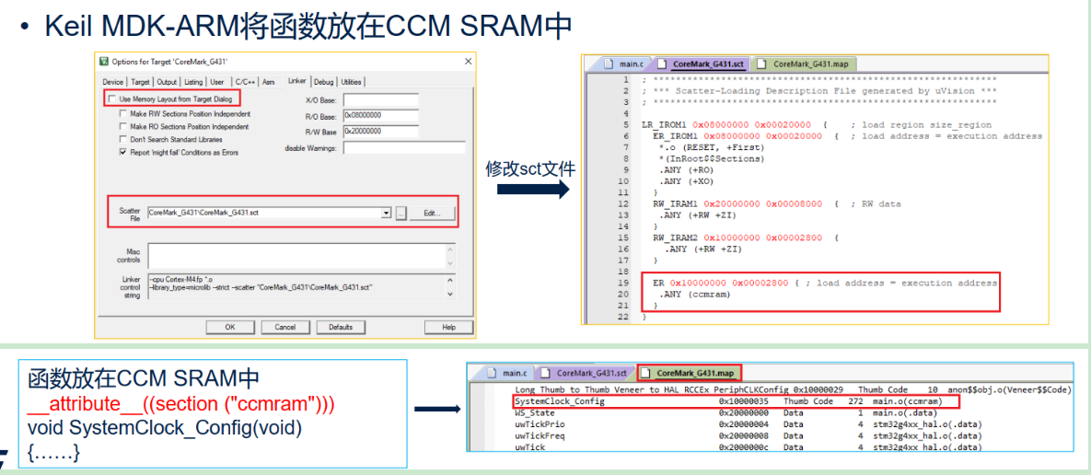Image resolution: width=1091 pixels, height=475 pixels.
Task: Switch to the Asm tab
Action: click(x=269, y=81)
